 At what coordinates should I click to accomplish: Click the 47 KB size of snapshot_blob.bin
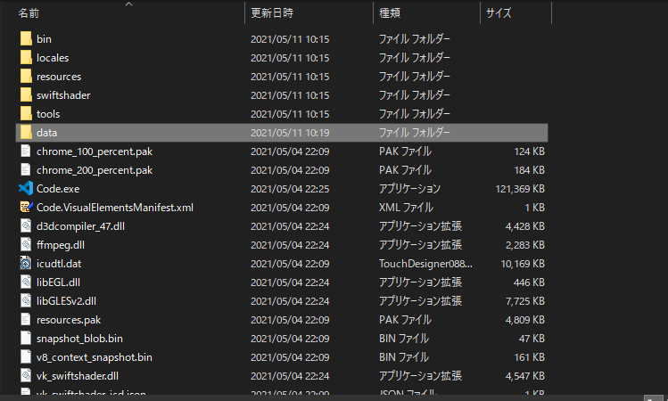(x=532, y=339)
